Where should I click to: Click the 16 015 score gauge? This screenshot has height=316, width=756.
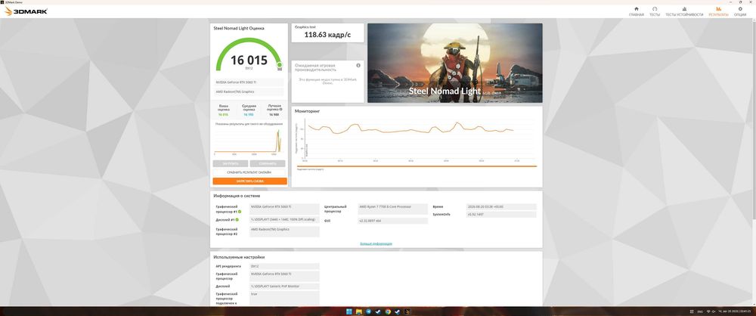click(x=249, y=55)
